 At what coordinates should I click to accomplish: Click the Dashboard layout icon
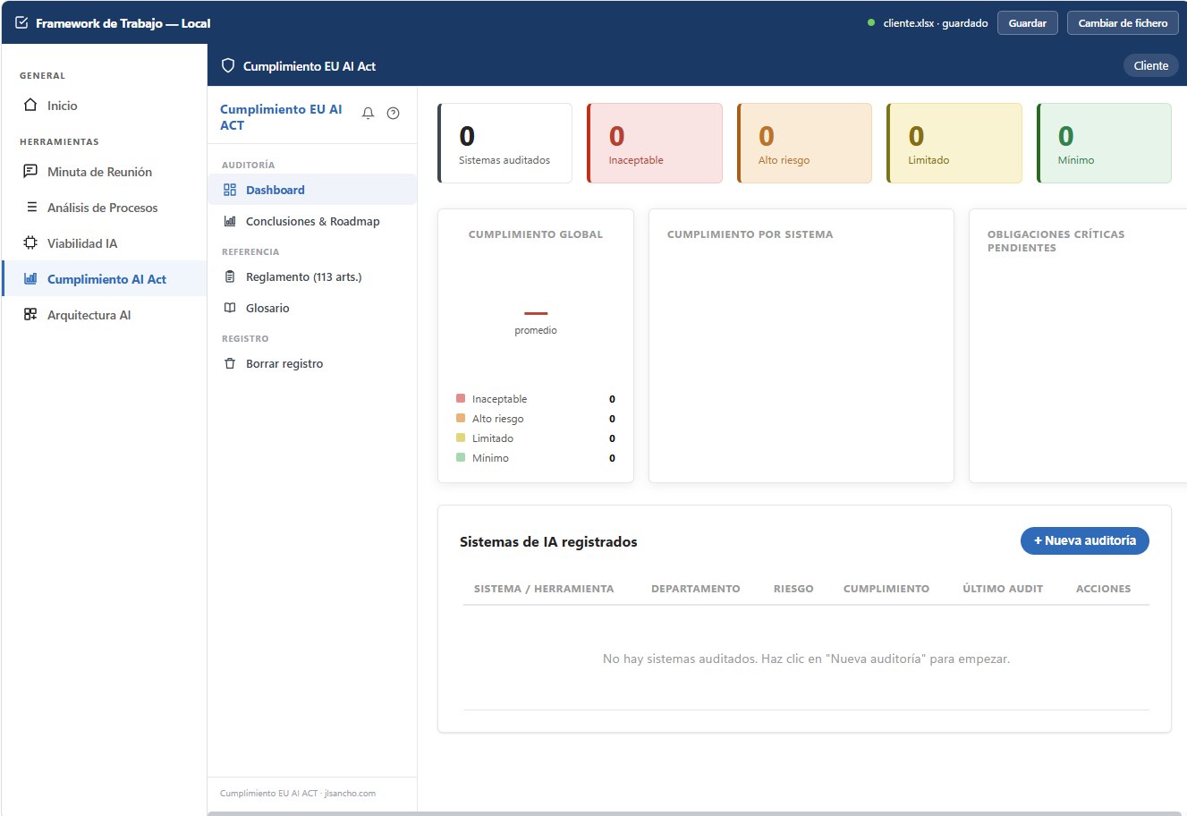[x=230, y=190]
